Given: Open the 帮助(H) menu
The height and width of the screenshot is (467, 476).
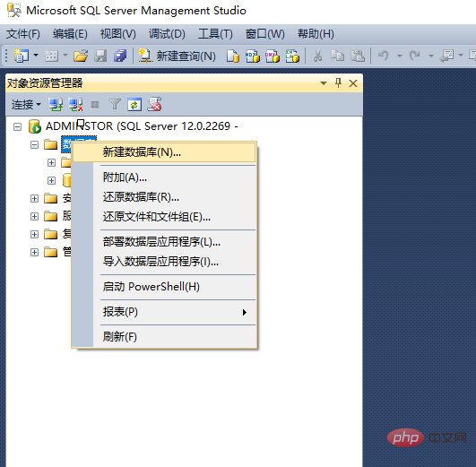Looking at the screenshot, I should (x=316, y=34).
